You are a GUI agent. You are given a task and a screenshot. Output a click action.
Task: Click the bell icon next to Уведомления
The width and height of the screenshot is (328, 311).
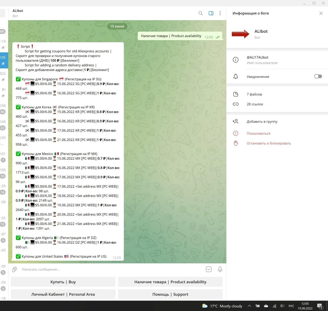235,77
